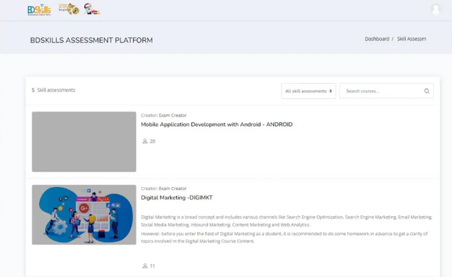This screenshot has height=277, width=452.
Task: Click the Digital Marketing illustration thumbnail
Action: (84, 215)
